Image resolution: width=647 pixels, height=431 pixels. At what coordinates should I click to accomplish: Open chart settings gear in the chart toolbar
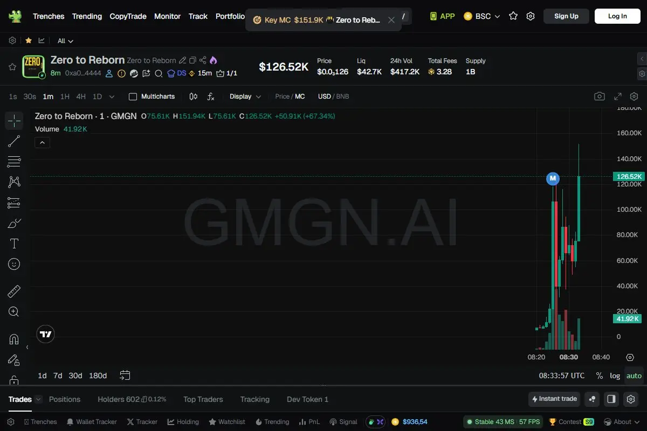pyautogui.click(x=634, y=96)
